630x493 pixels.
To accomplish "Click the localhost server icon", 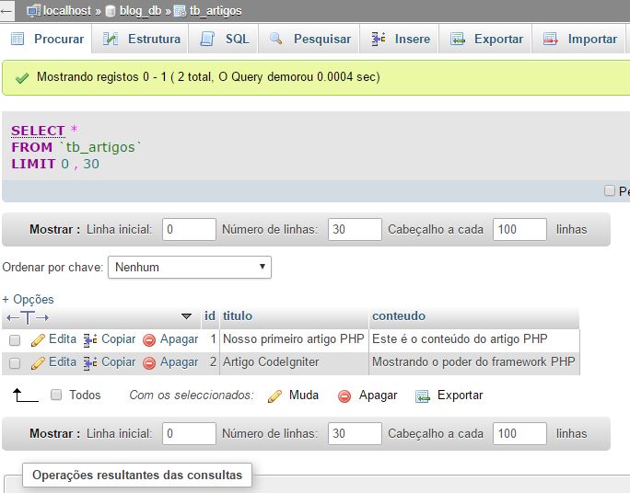I will tap(34, 11).
